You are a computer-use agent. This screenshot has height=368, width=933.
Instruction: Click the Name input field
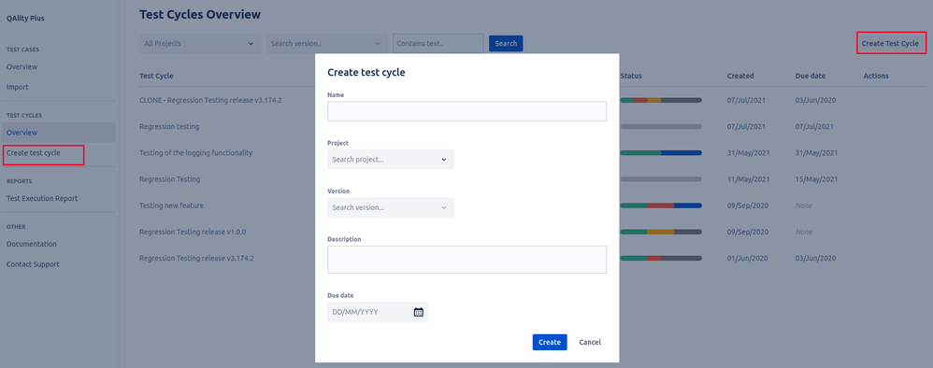pos(467,111)
